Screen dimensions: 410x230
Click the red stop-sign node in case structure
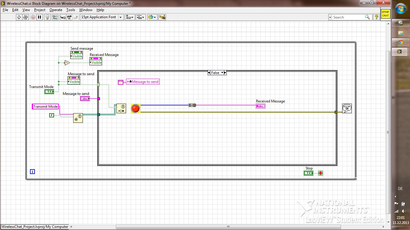[x=136, y=108]
